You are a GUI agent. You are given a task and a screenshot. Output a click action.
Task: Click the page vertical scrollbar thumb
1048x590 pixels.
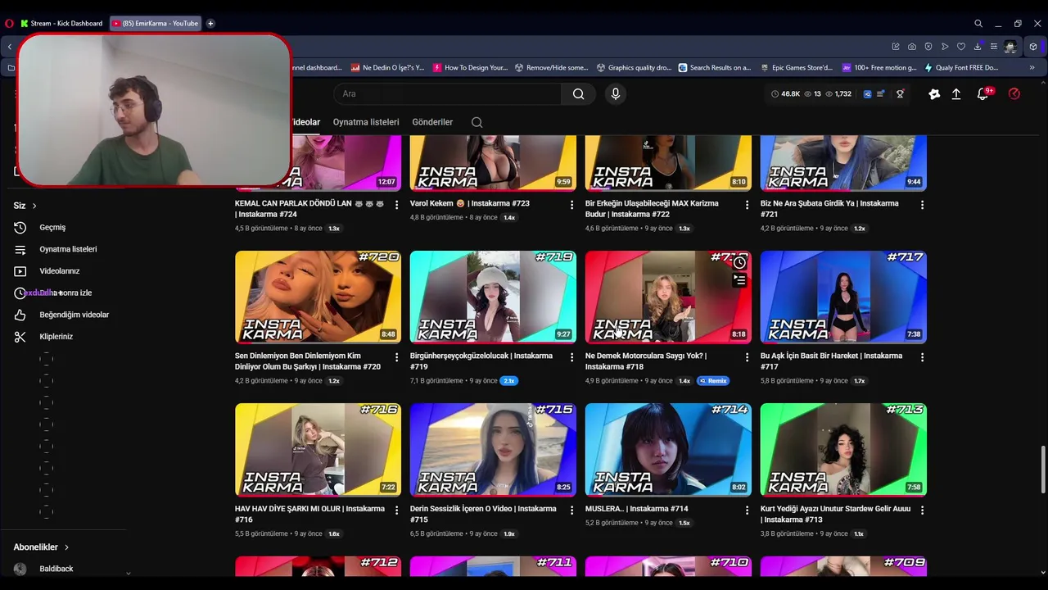1042,469
